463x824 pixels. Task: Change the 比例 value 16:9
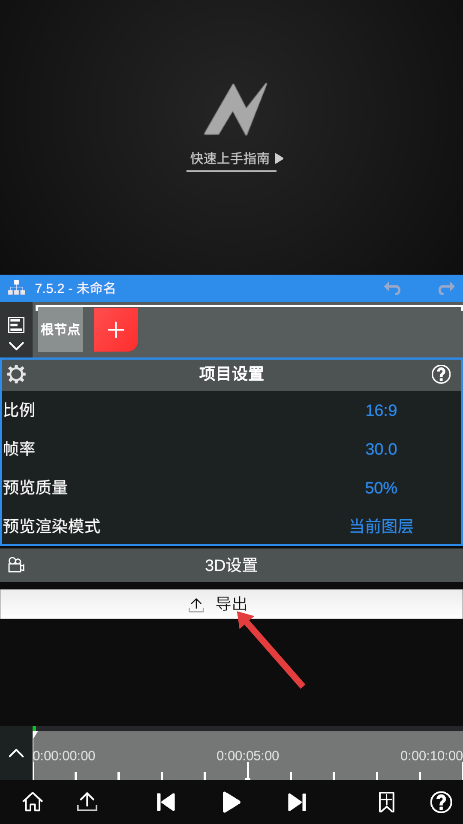pos(381,410)
